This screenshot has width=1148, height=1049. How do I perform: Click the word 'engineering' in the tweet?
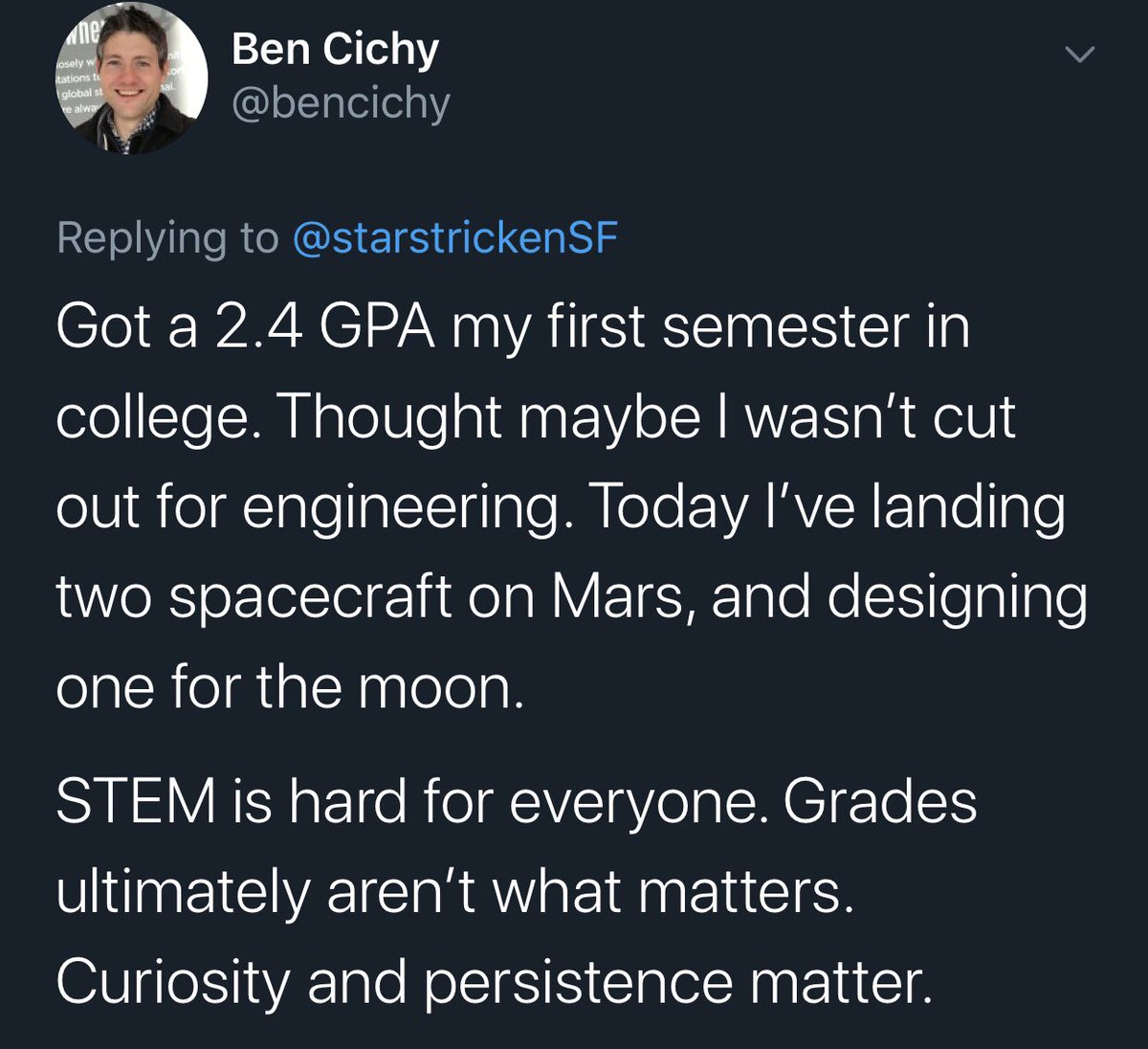pyautogui.click(x=401, y=507)
